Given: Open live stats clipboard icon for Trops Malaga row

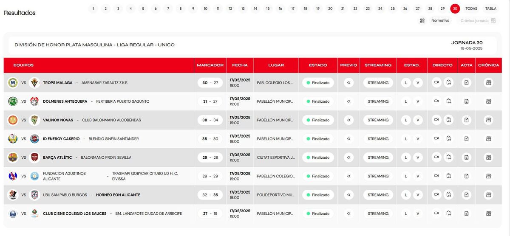Looking at the screenshot, I should [x=448, y=83].
